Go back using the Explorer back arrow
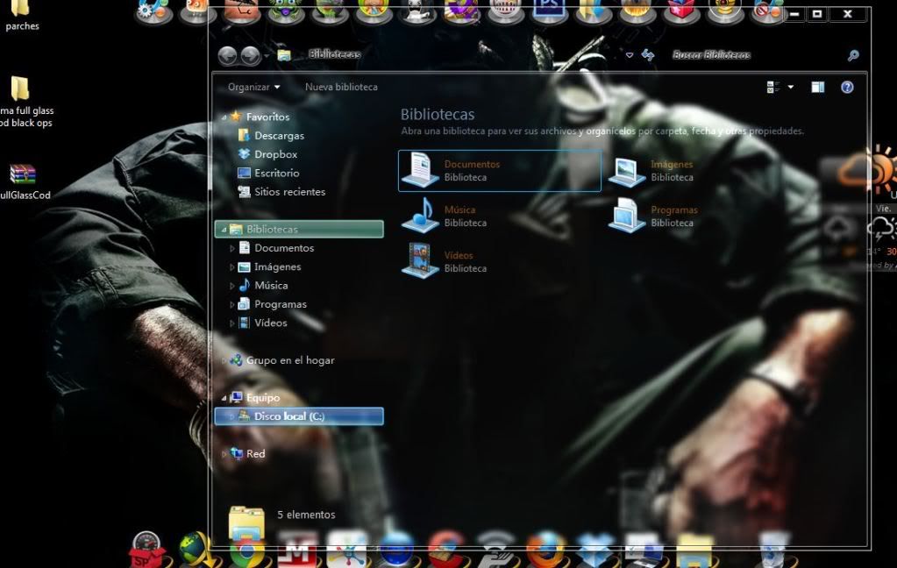The image size is (897, 568). tap(228, 55)
